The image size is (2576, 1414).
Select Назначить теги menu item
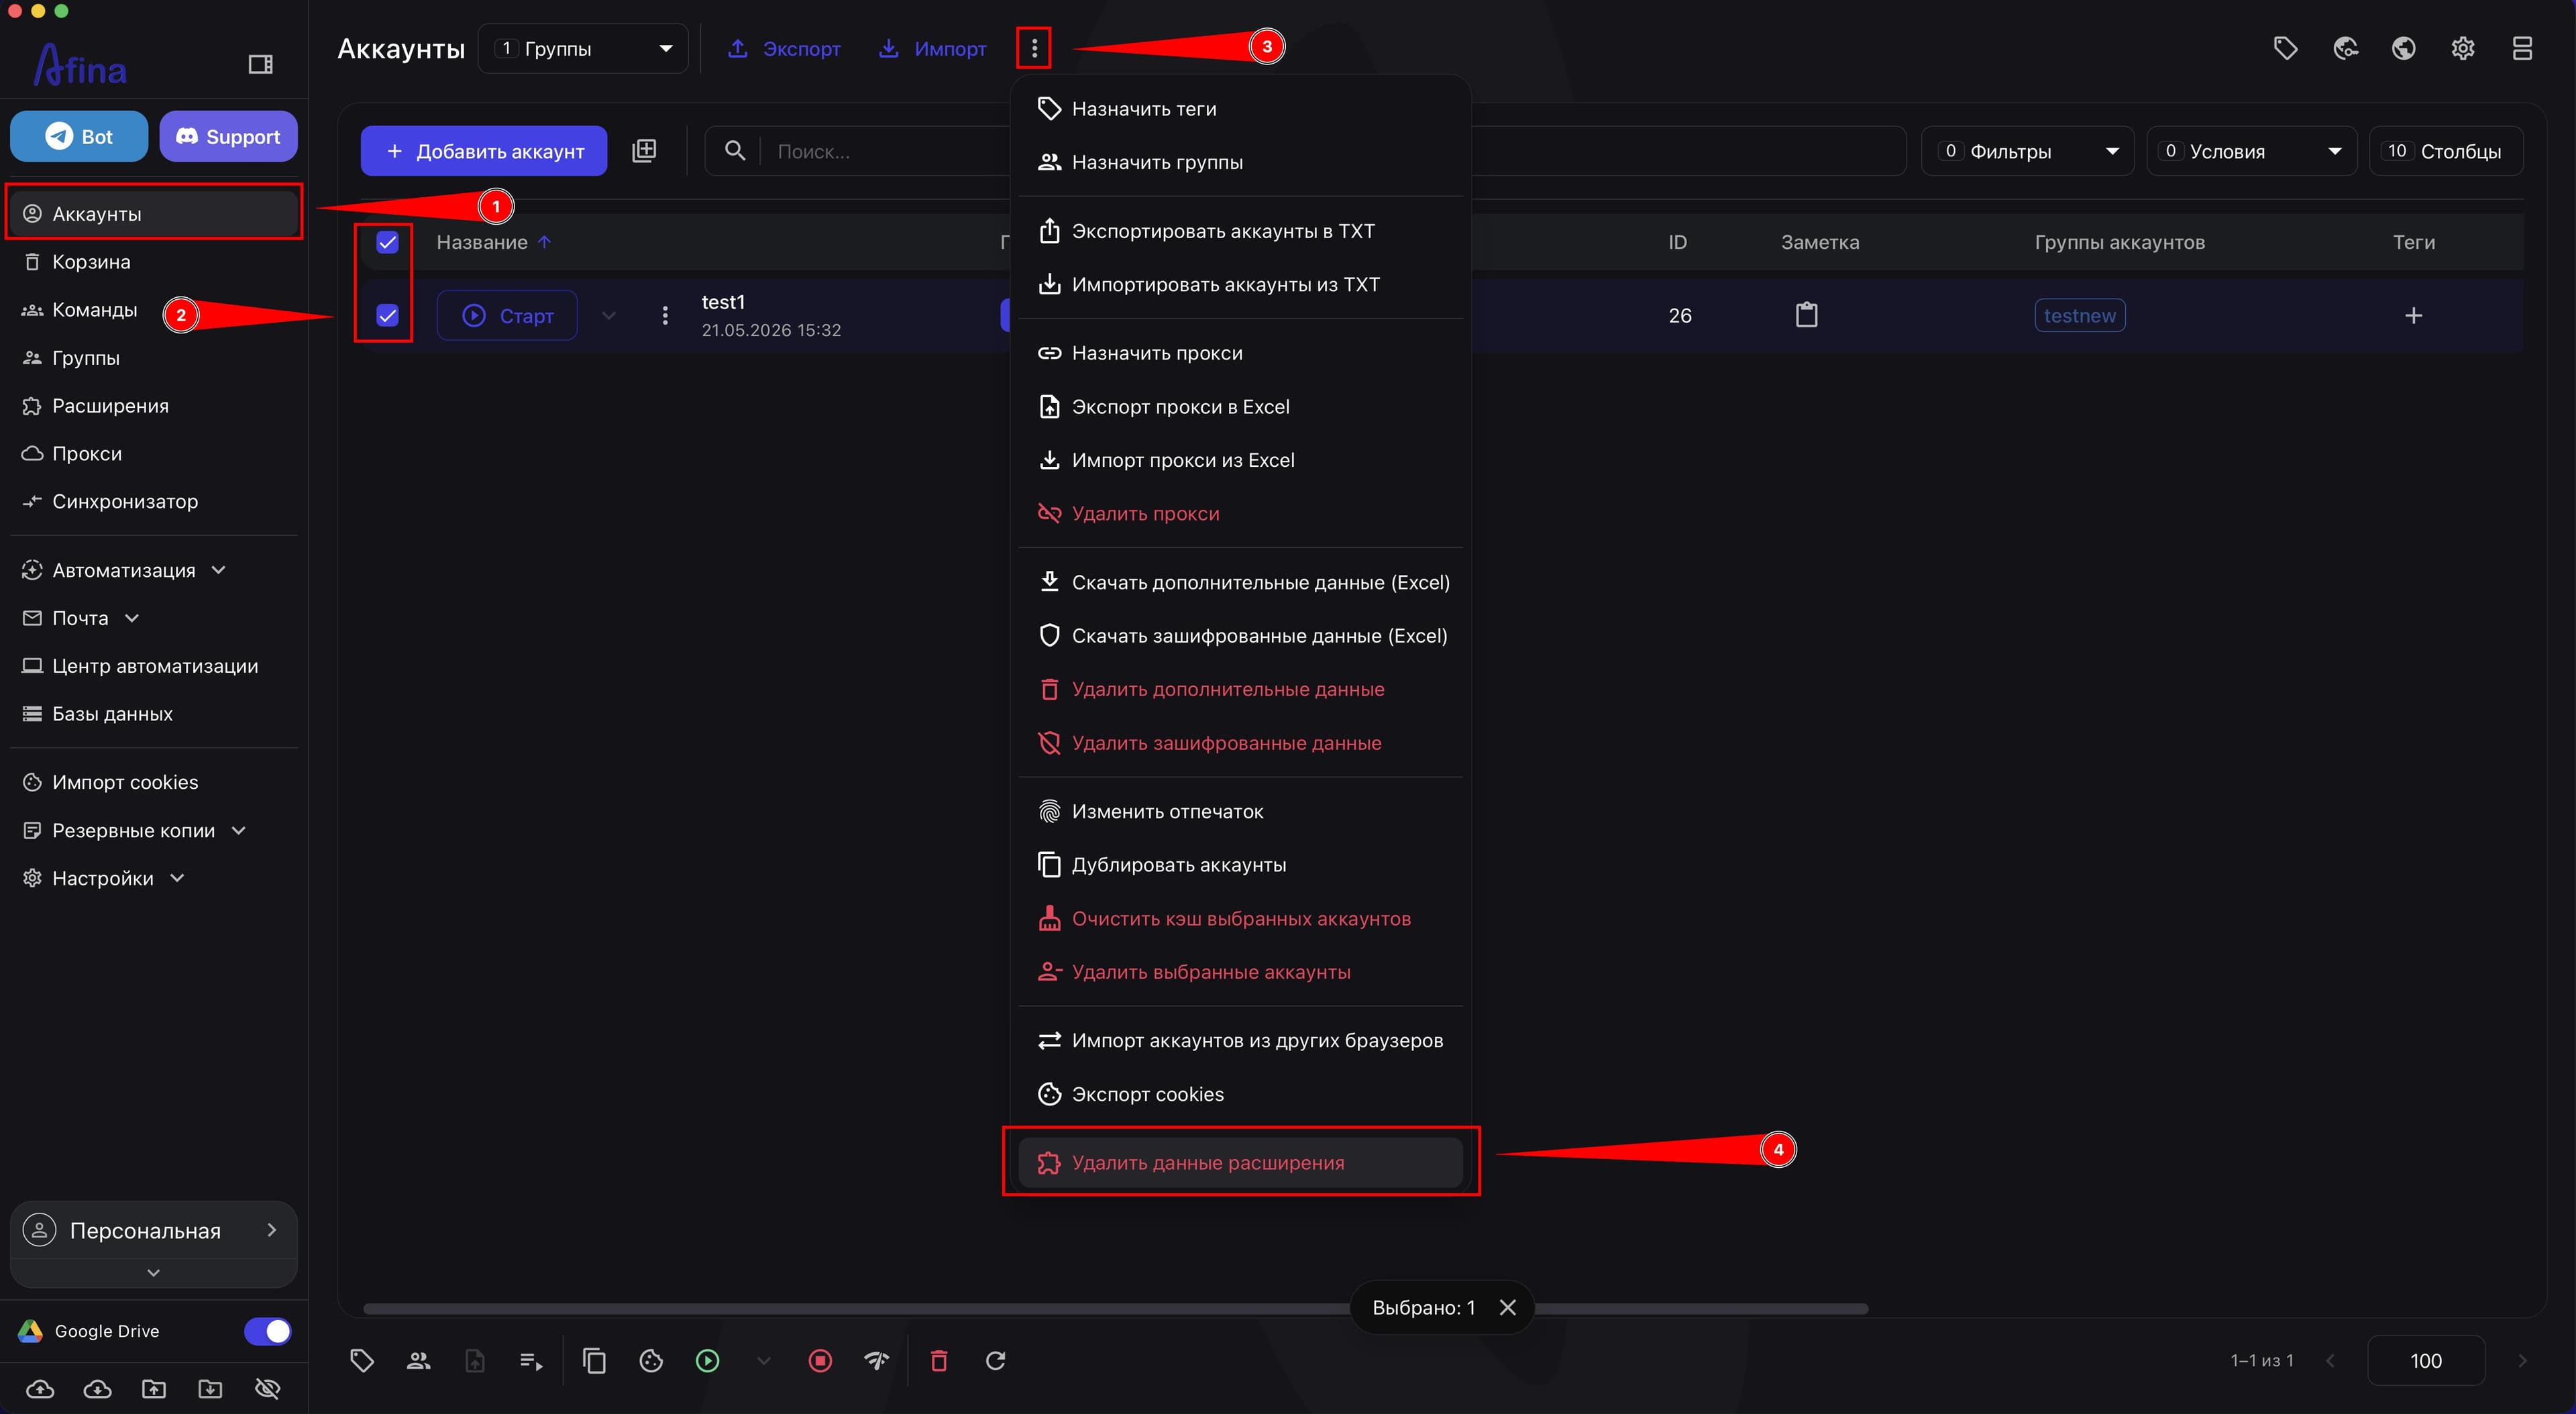(1240, 109)
